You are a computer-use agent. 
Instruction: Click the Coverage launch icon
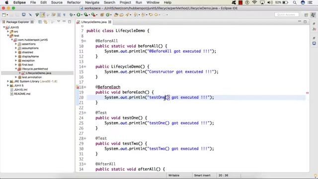86,14
